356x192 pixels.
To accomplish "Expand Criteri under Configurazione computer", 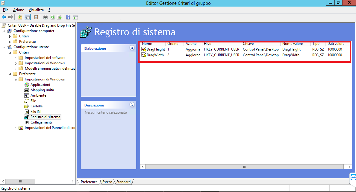I will pos(10,36).
